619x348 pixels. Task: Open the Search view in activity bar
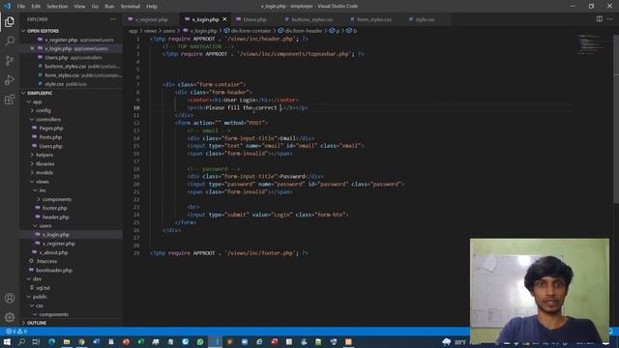10,41
